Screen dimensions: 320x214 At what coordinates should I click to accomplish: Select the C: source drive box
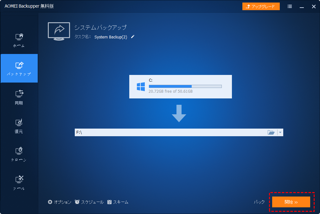(180, 87)
